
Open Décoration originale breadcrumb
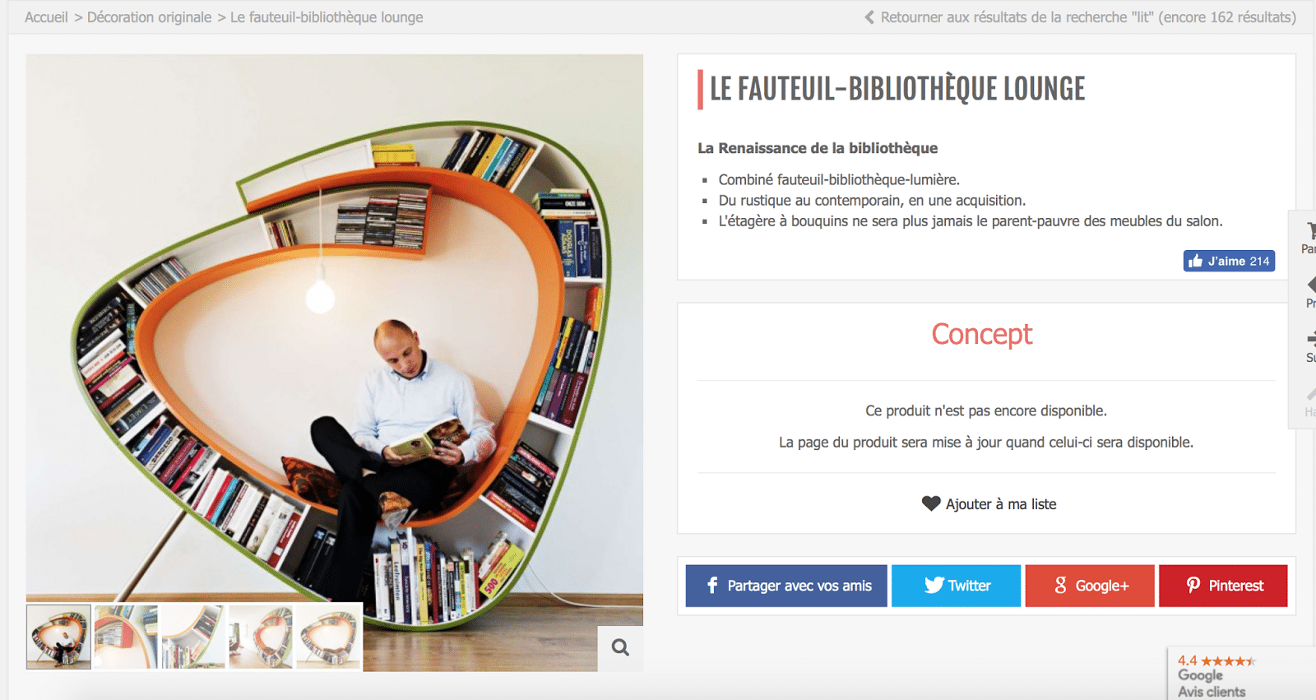[149, 17]
